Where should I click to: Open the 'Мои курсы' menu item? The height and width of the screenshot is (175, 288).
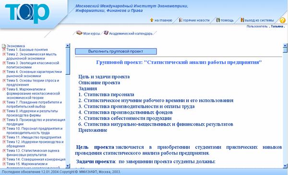coord(92,34)
